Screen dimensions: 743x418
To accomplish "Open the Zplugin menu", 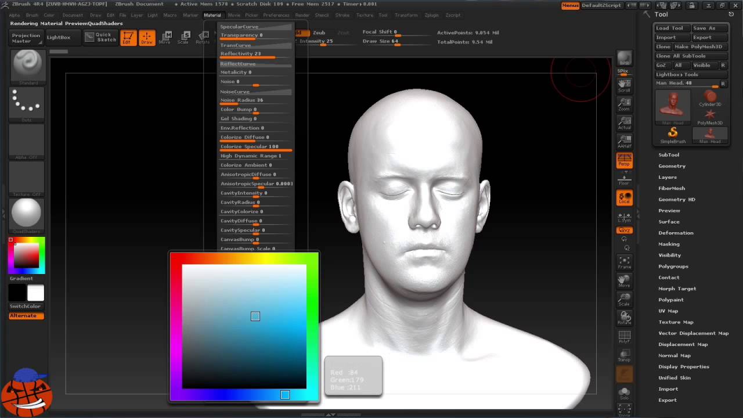I will [x=431, y=15].
